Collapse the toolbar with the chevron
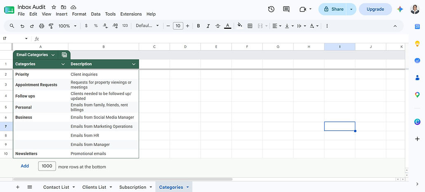425x192 pixels. coord(395,26)
